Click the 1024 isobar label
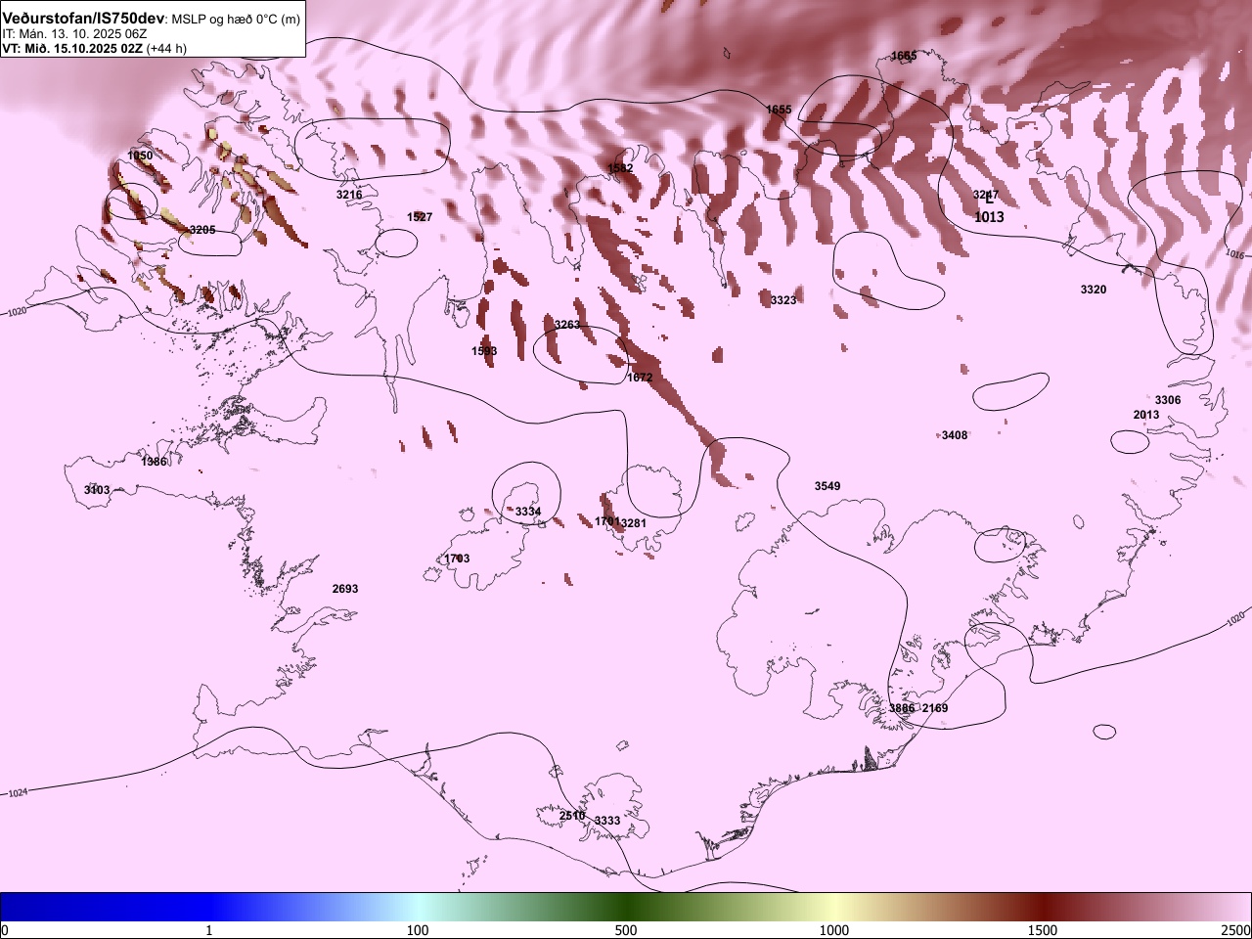This screenshot has height=939, width=1252. click(18, 792)
